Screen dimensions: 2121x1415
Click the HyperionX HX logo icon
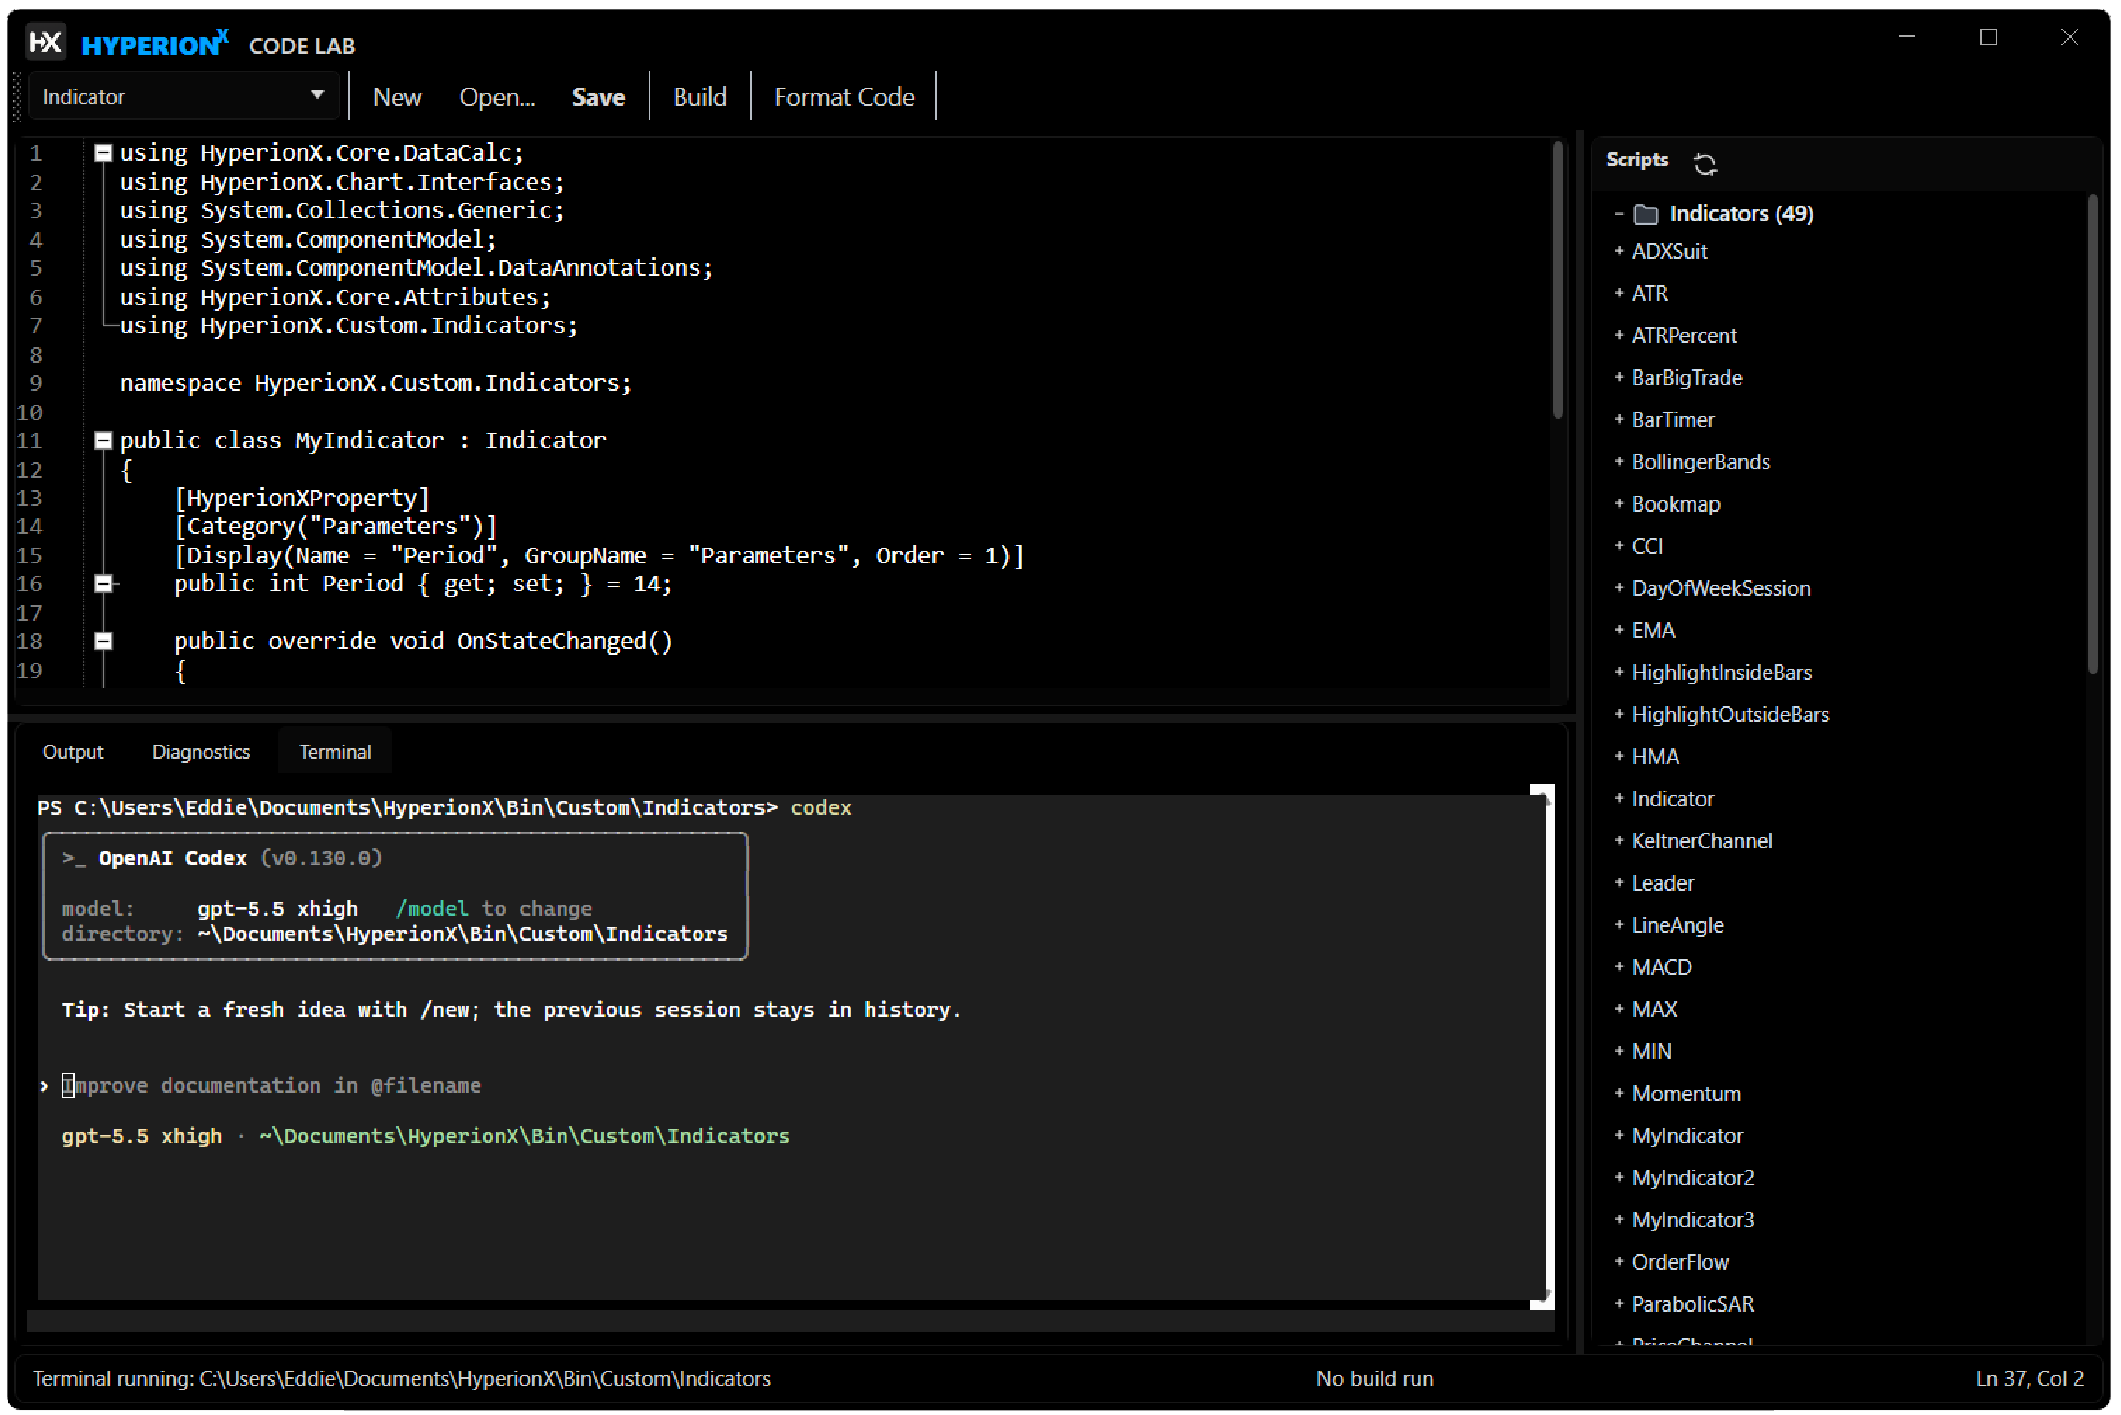tap(45, 43)
